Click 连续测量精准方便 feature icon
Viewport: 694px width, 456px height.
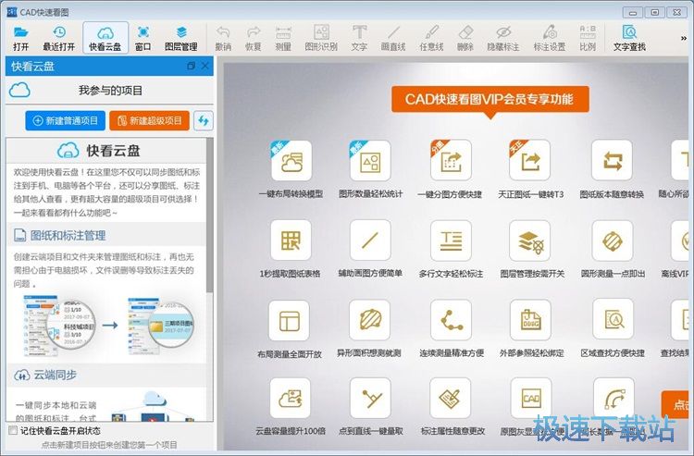[451, 319]
